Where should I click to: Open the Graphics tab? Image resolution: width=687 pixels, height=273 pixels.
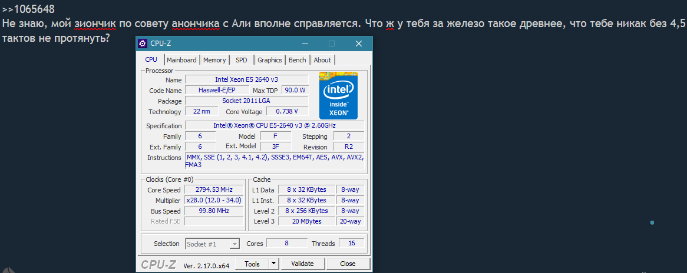(x=269, y=60)
